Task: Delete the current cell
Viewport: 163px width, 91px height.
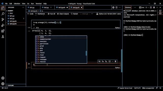Action: [115, 61]
